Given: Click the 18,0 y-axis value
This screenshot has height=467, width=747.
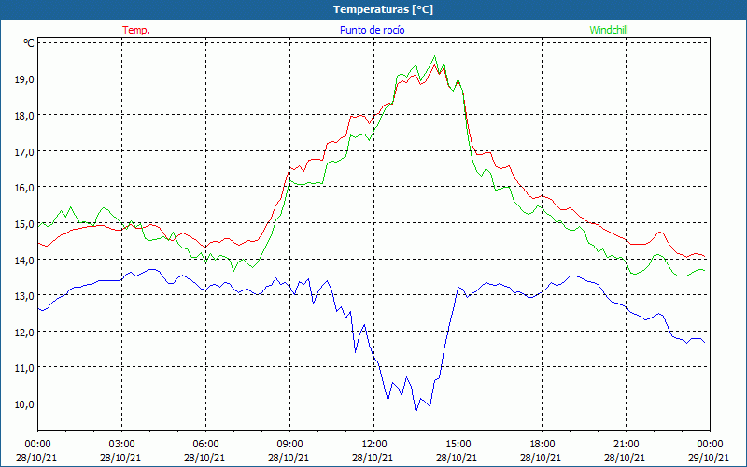Looking at the screenshot, I should point(24,115).
